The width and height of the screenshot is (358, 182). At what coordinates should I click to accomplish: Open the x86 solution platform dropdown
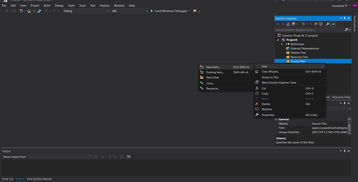coord(130,11)
